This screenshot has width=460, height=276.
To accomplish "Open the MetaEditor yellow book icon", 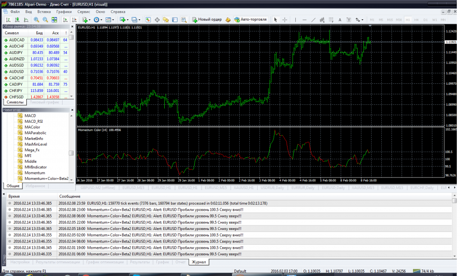I will coord(228,20).
